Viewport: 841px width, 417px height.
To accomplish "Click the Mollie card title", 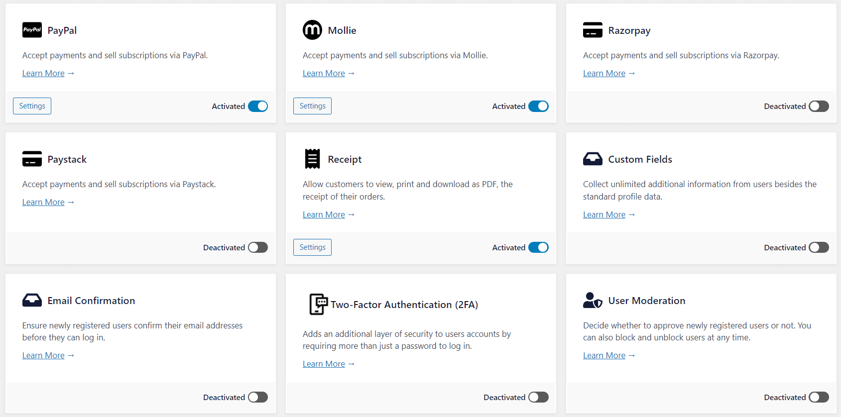I will coord(342,30).
